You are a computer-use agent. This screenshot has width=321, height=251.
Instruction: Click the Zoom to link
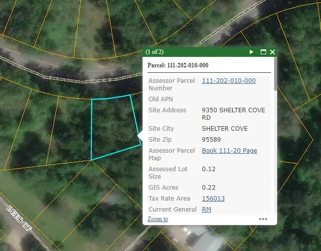tap(158, 219)
